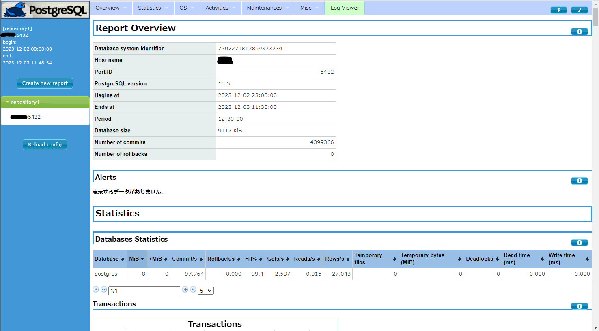Viewport: 599px width, 331px height.
Task: Sort table by Reads/s column
Action: [x=307, y=259]
